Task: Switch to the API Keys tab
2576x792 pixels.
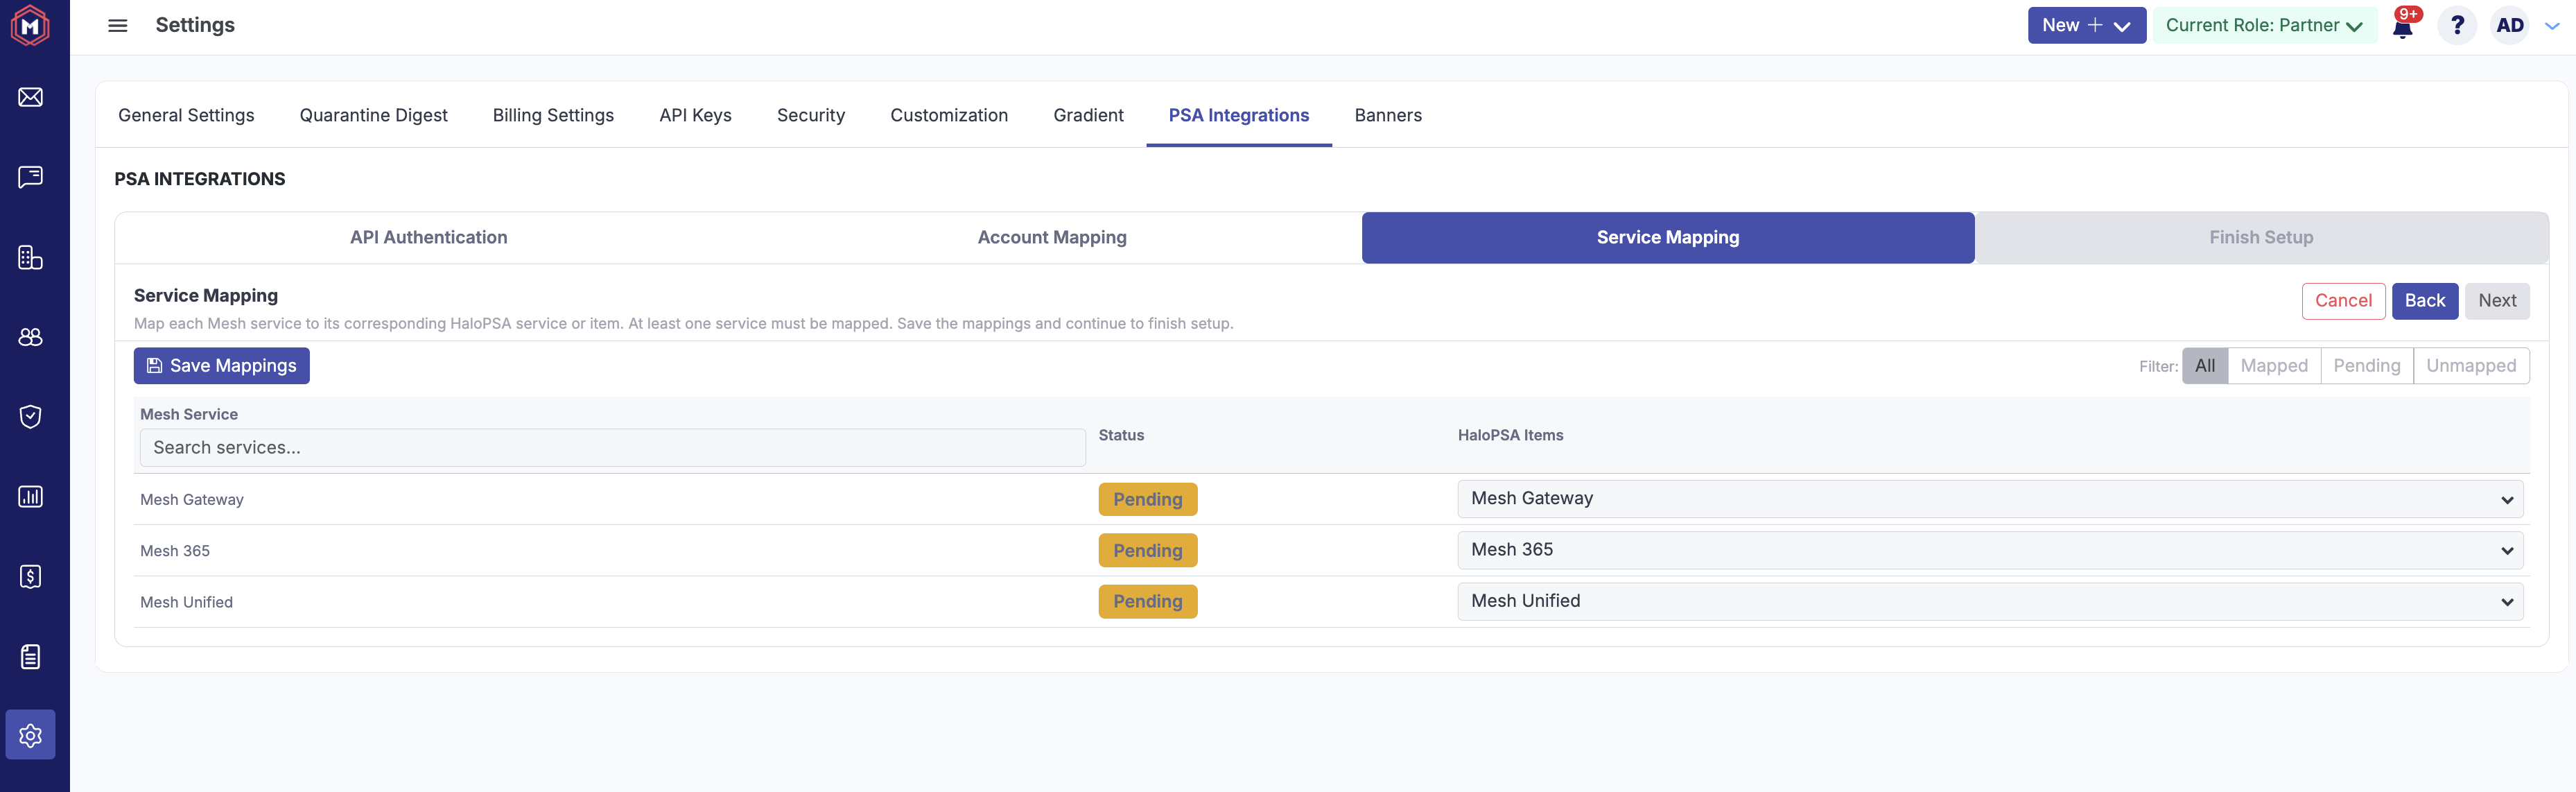Action: click(695, 115)
